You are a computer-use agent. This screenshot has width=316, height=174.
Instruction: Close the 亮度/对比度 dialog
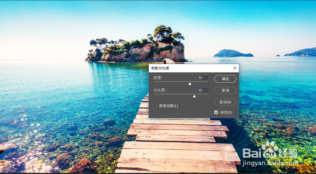pyautogui.click(x=235, y=68)
